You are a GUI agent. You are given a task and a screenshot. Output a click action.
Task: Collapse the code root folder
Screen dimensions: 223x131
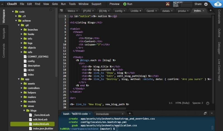point(13,12)
